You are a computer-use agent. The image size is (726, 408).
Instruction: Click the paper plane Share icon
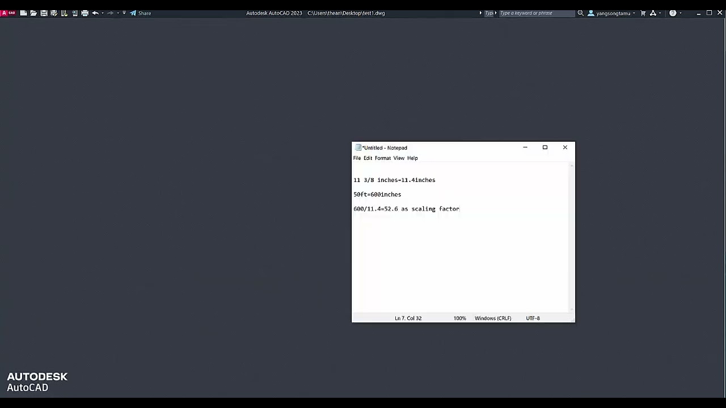(133, 13)
